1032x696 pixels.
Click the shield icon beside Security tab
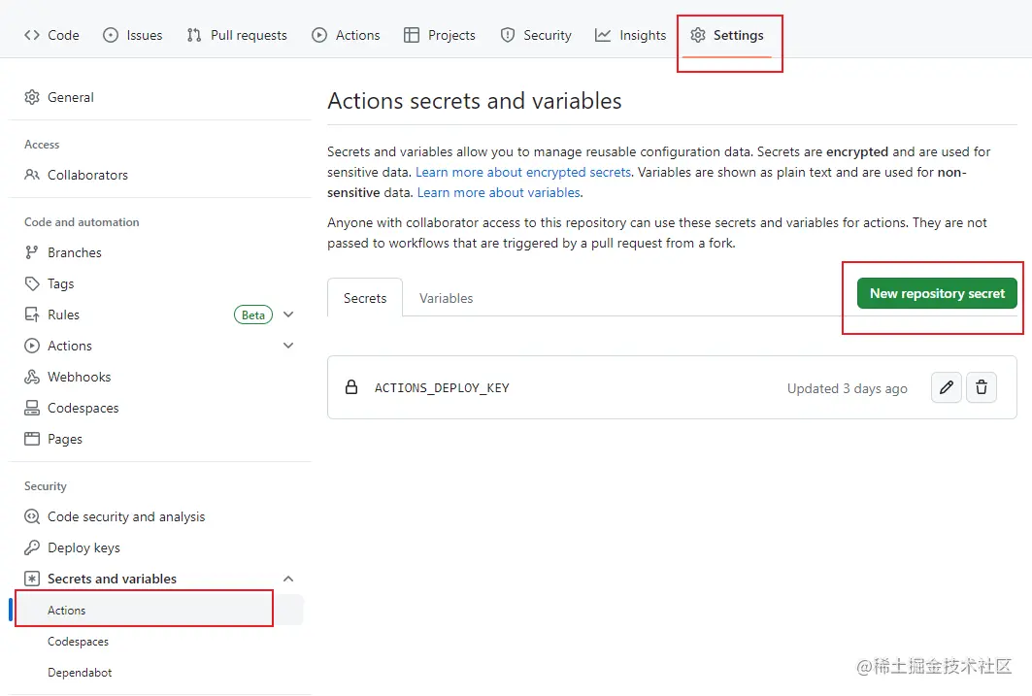[508, 35]
